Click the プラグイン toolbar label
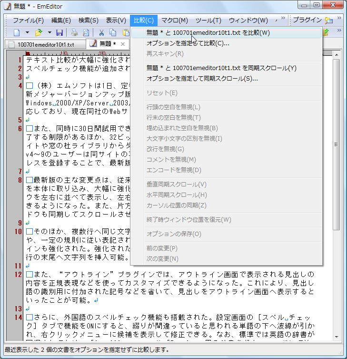347x359 pixels. click(307, 20)
